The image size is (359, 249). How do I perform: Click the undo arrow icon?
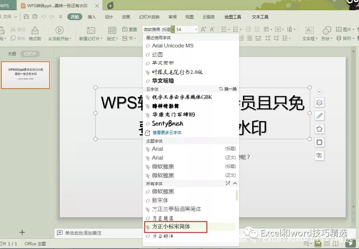pyautogui.click(x=43, y=17)
